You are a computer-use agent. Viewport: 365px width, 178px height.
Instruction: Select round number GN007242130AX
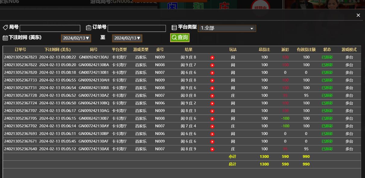pos(94,149)
